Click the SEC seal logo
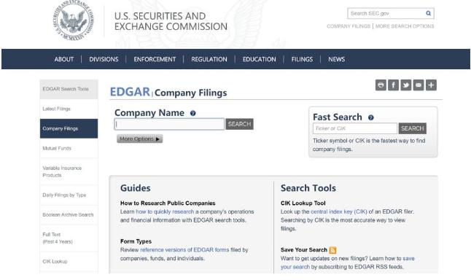 click(x=74, y=20)
